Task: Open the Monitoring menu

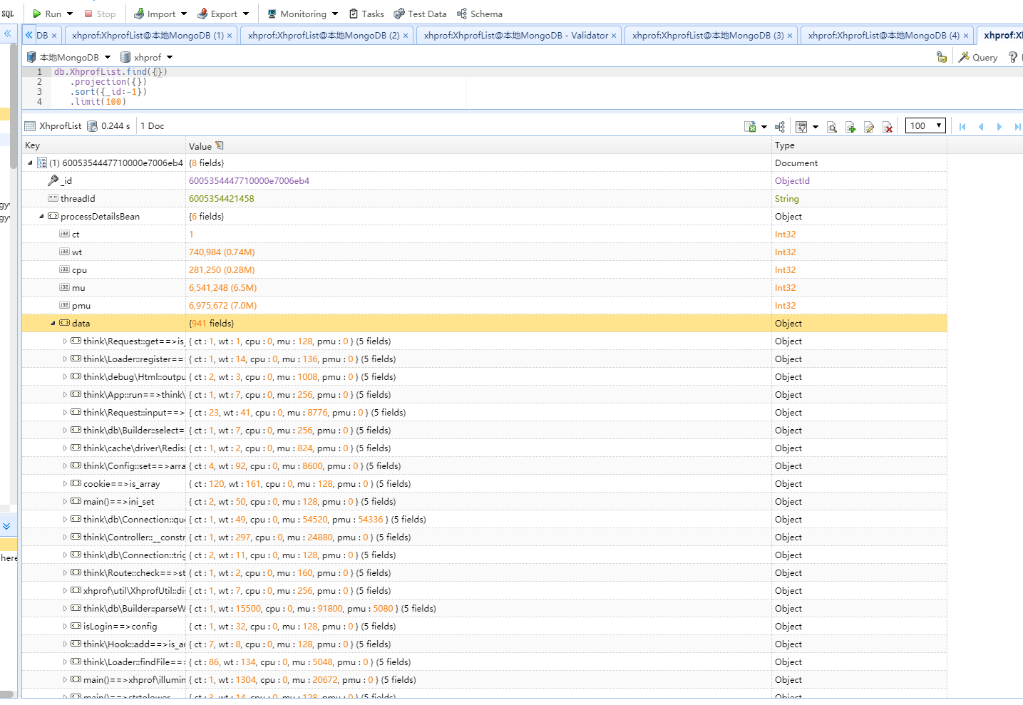Action: [x=302, y=14]
